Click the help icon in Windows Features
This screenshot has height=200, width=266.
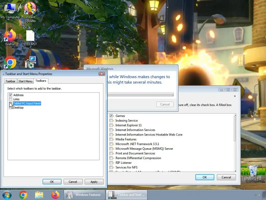[235, 96]
